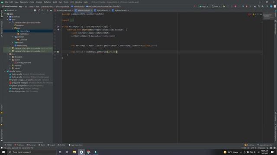
Task: Select activity_main.xml under layout folder
Action: 24,62
